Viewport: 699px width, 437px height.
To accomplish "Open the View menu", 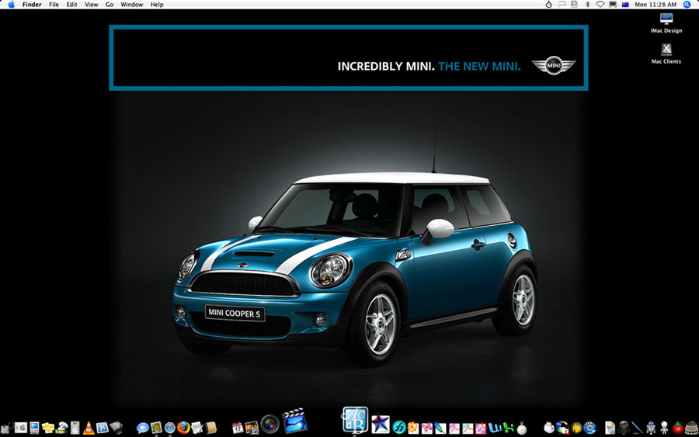I will tap(92, 5).
